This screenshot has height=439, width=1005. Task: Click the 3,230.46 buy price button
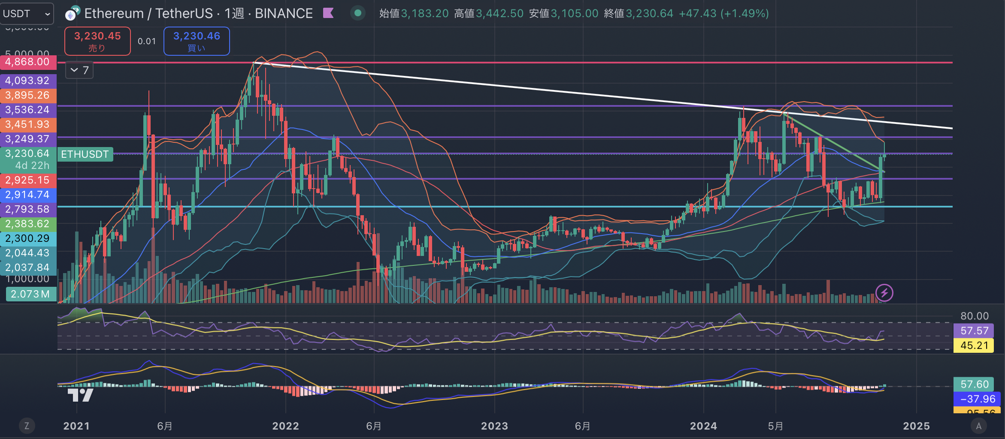[197, 41]
